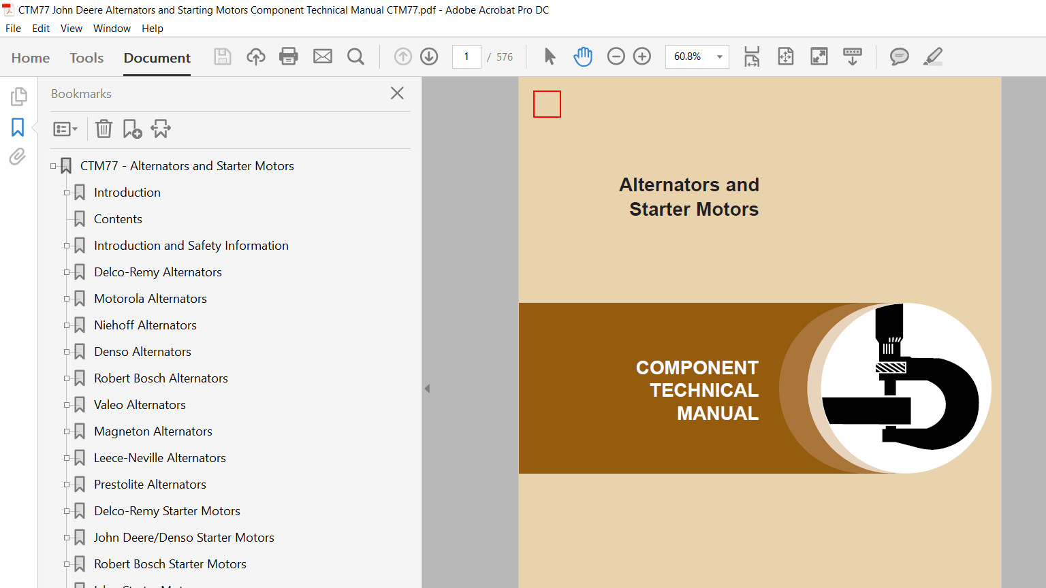Expand Motorola Alternators bookmark
The height and width of the screenshot is (588, 1046).
click(x=67, y=299)
